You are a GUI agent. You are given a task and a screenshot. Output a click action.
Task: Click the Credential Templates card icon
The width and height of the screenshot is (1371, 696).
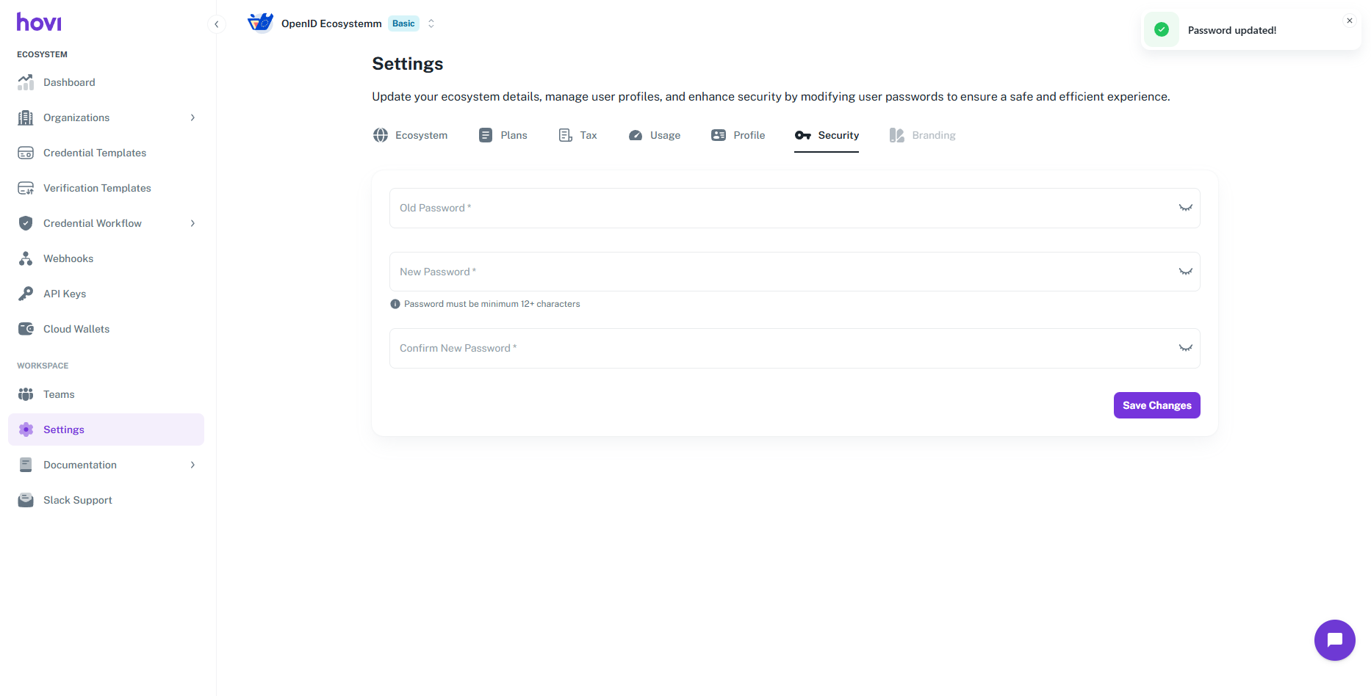[x=26, y=153]
